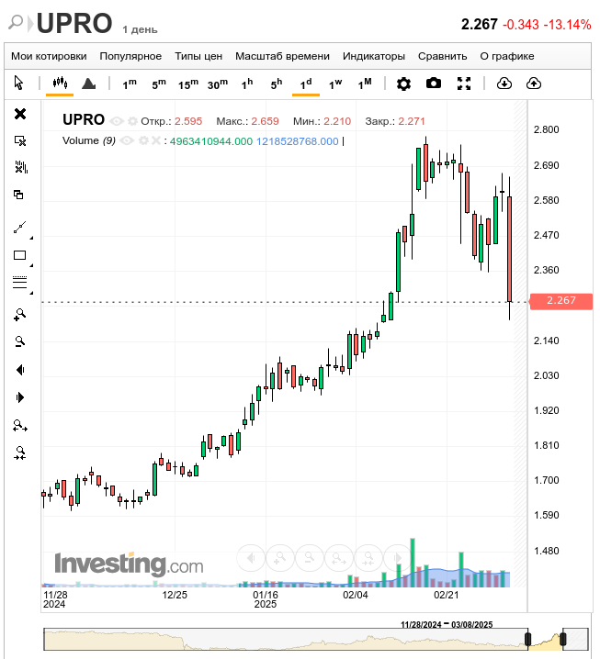Click the search magnifier beside UPRO
This screenshot has width=600, height=659.
pyautogui.click(x=16, y=22)
